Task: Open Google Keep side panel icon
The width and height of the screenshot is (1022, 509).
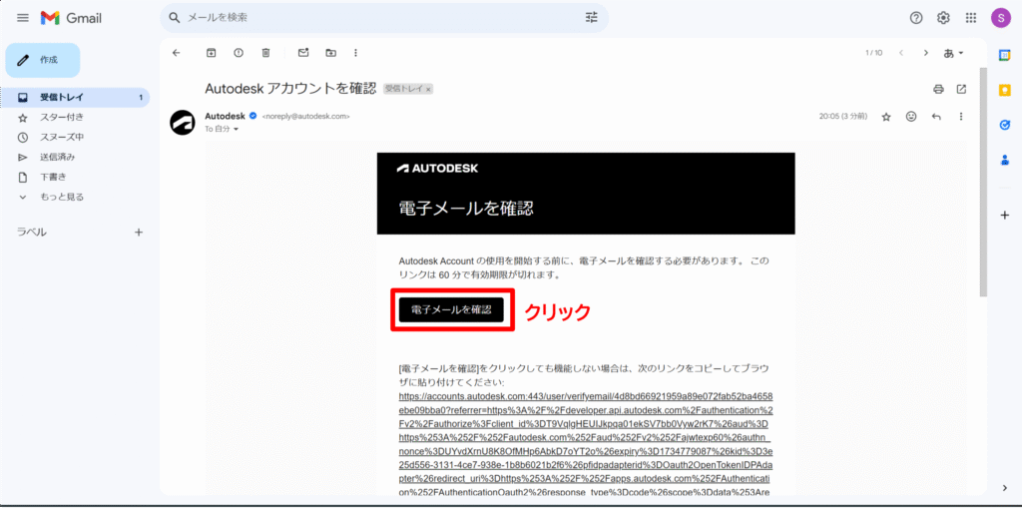Action: tap(1004, 90)
